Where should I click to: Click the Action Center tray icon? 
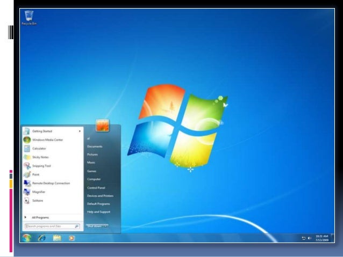(303, 238)
